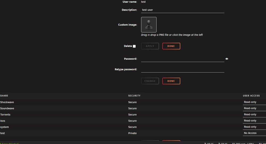Screen dimensions: 266x144
Task: Select the Soundwave share name
Action: coord(7,109)
